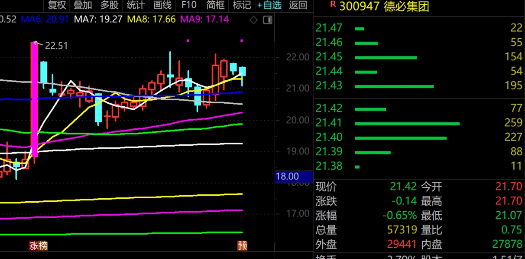Switch to 多股 multi-stock view
This screenshot has height=259, width=525.
[109, 5]
